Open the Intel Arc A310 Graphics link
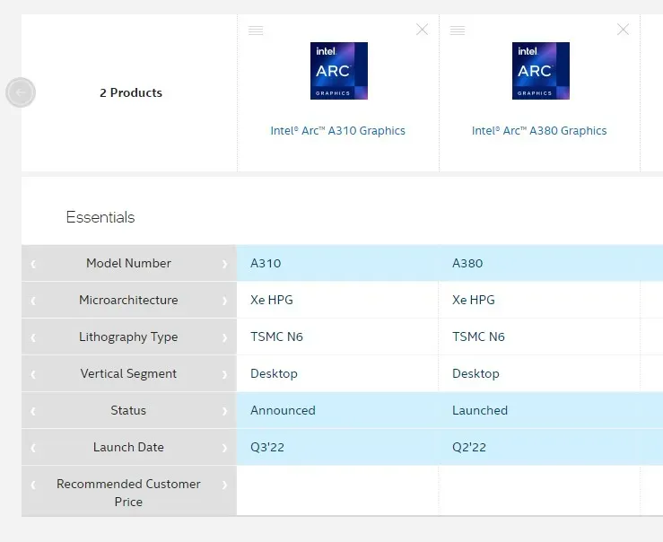663x542 pixels. [338, 131]
